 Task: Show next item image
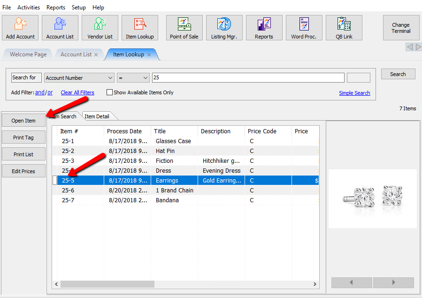393,283
